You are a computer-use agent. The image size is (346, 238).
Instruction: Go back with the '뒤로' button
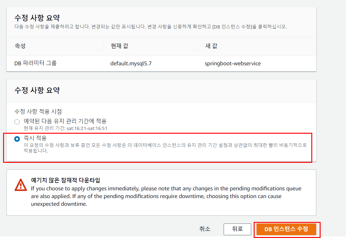237,229
